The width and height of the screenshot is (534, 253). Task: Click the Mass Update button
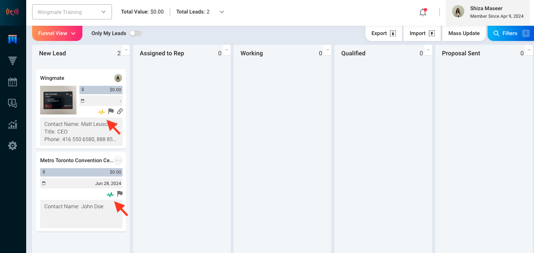click(x=464, y=33)
